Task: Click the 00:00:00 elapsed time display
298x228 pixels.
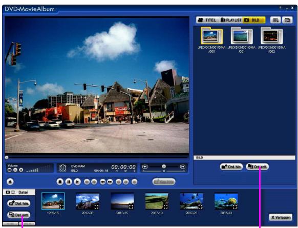Action: point(123,167)
